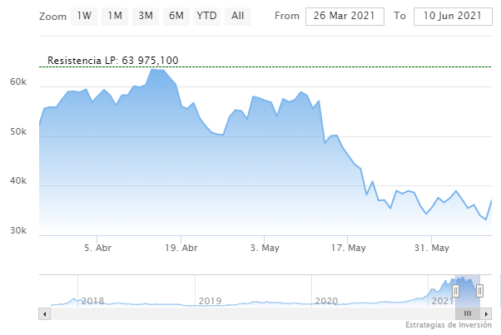Click the From date field
This screenshot has width=501, height=335.
345,16
